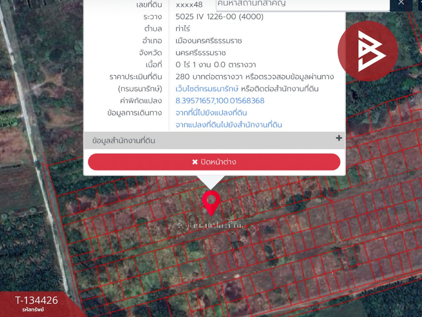Get directions via จากที่นี่ไปยังแปลงที่ดิน link
The image size is (422, 317).
[211, 113]
